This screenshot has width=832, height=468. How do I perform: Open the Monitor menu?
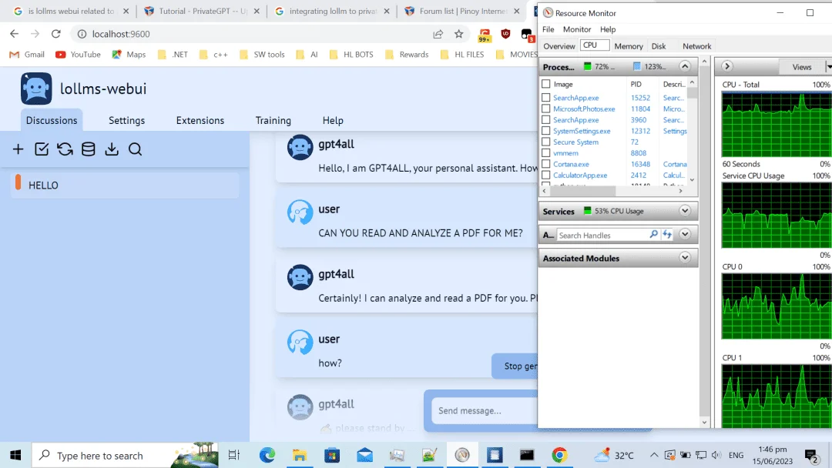(577, 29)
